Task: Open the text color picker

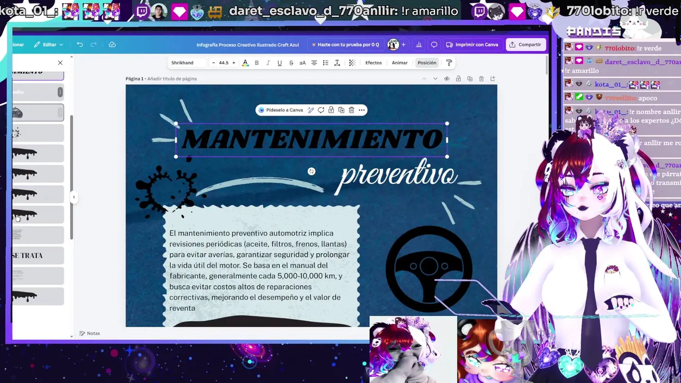Action: (x=245, y=63)
